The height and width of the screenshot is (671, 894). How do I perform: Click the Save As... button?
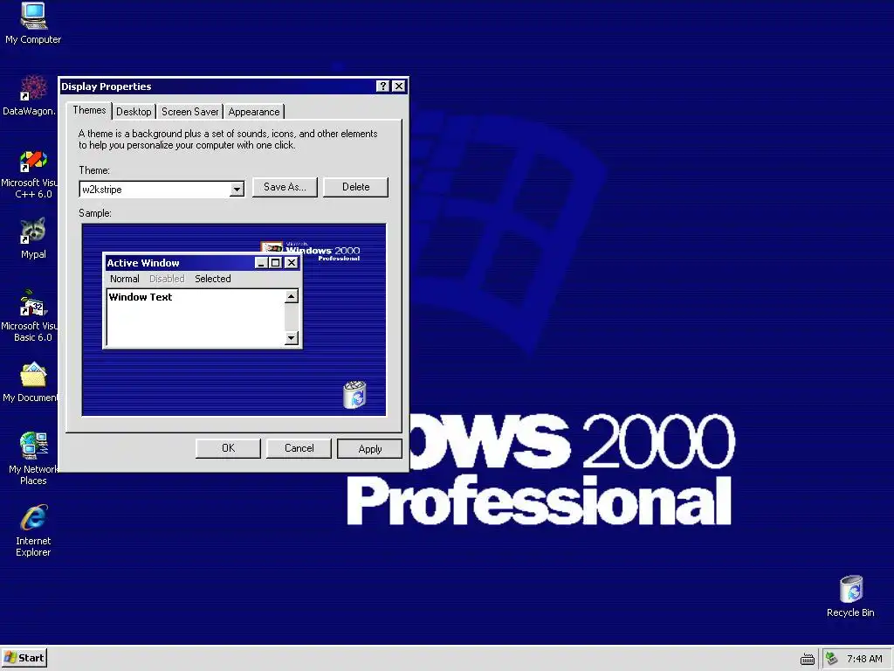pos(285,187)
